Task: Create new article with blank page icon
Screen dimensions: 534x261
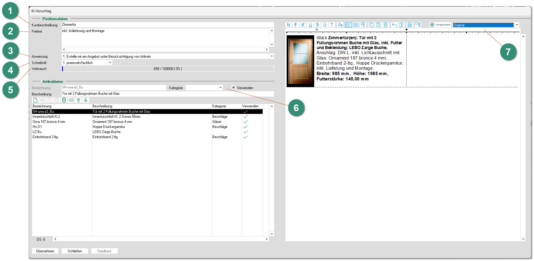Action: [35, 100]
